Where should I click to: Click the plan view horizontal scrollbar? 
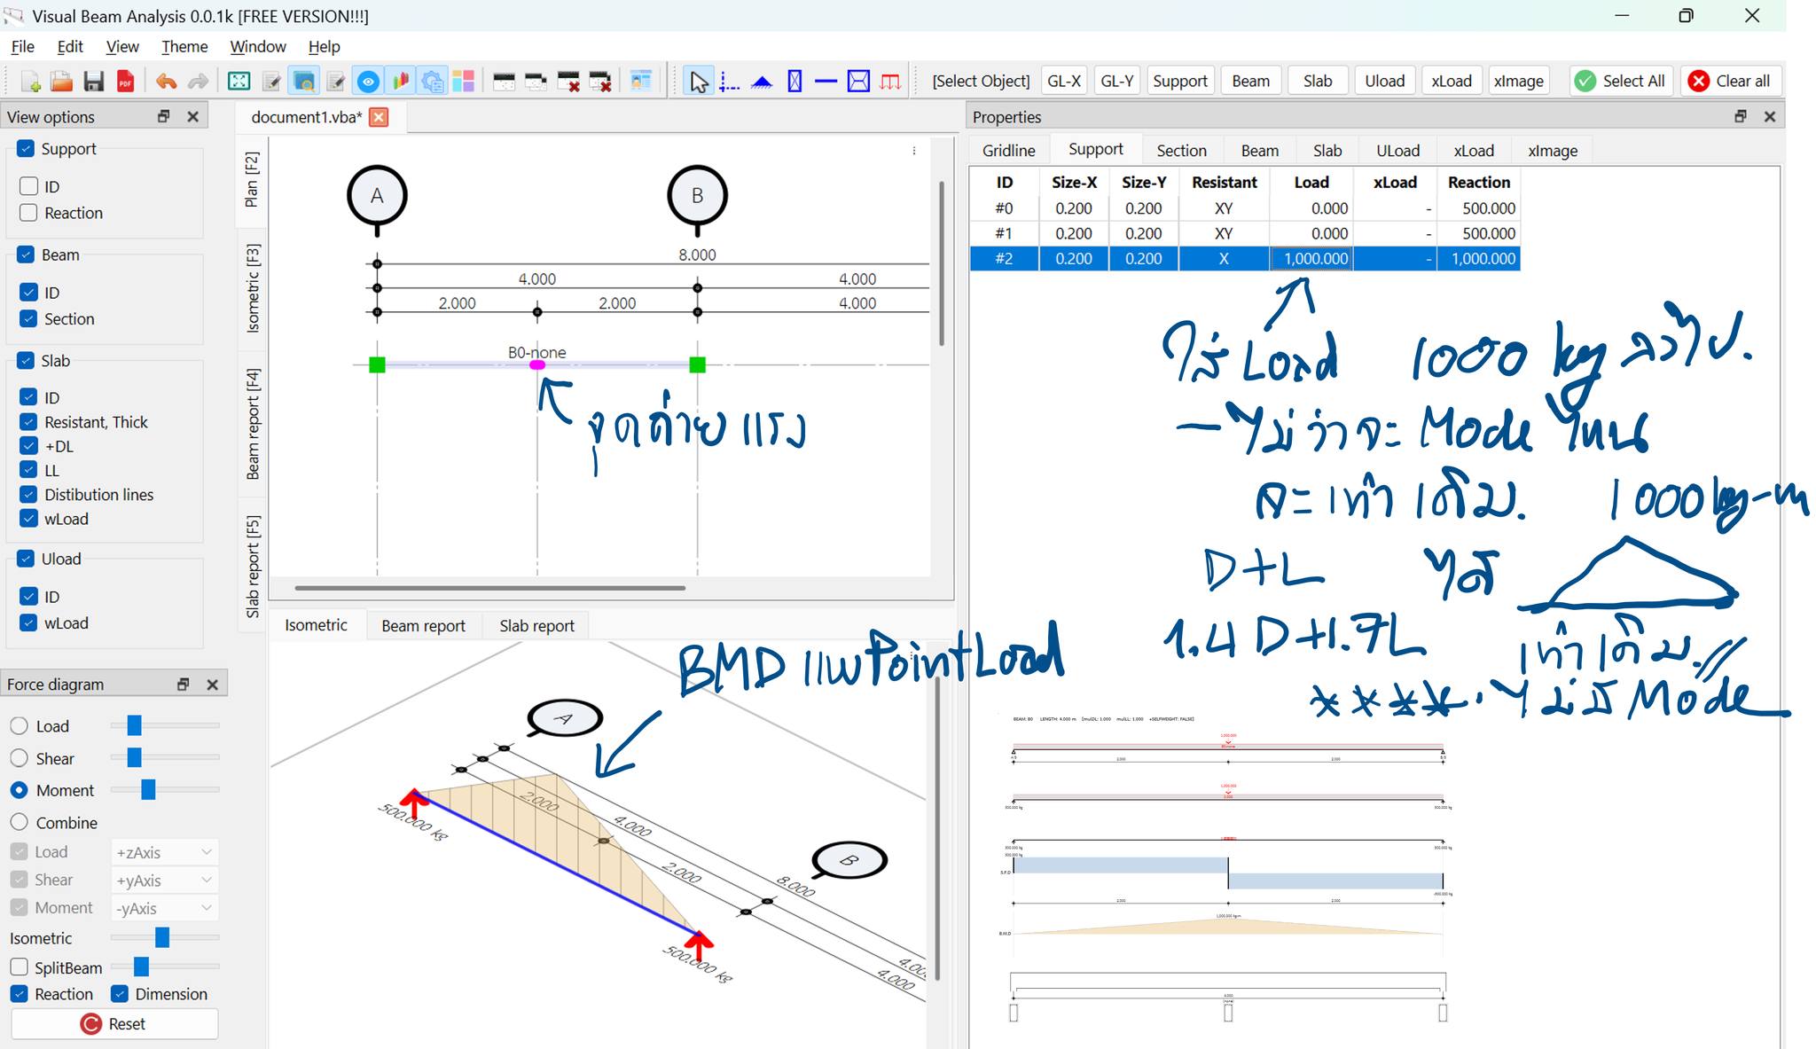[490, 587]
